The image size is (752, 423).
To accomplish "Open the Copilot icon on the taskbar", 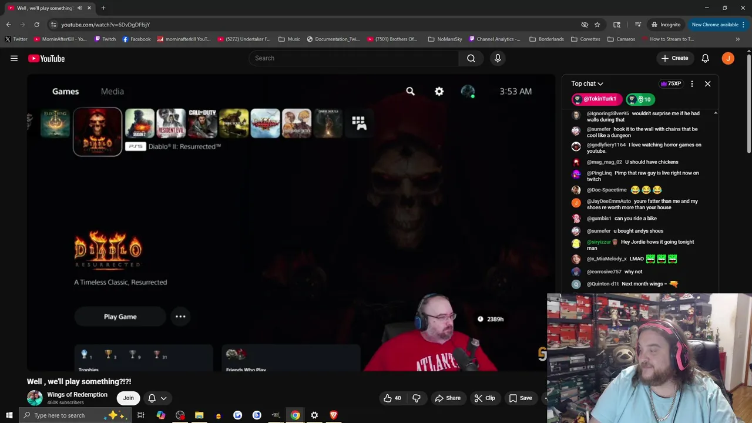I will pos(160,415).
